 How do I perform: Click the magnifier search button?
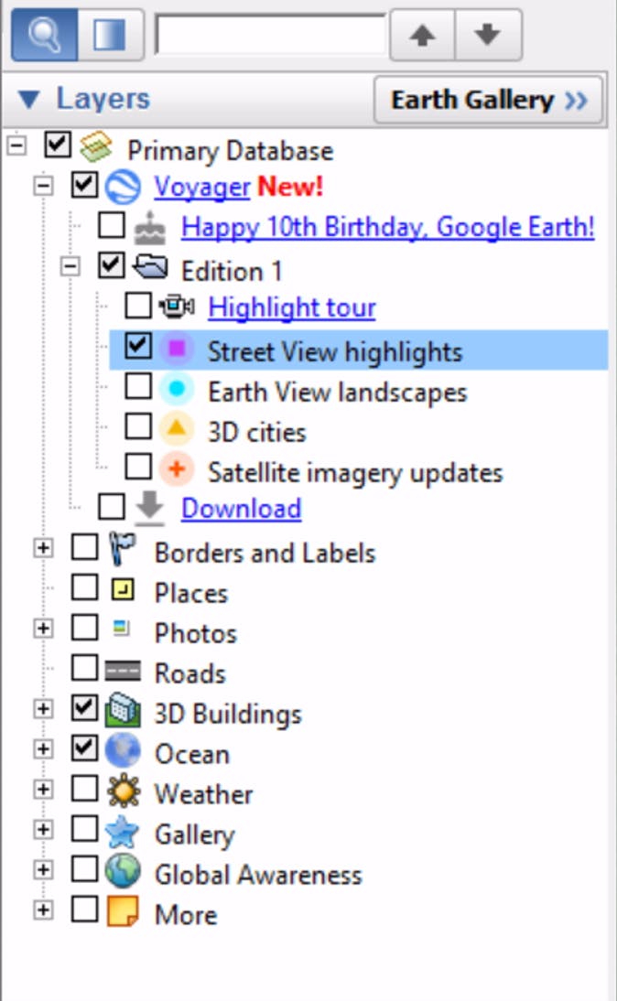pos(43,35)
